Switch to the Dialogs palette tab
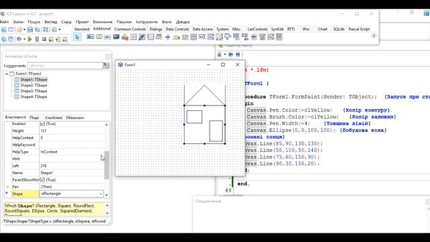430x242 pixels. click(x=156, y=29)
